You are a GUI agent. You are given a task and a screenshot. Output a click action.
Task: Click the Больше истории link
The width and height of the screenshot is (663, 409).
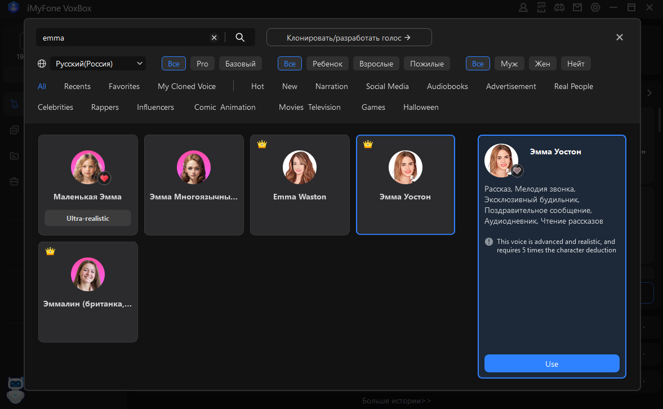pos(397,401)
